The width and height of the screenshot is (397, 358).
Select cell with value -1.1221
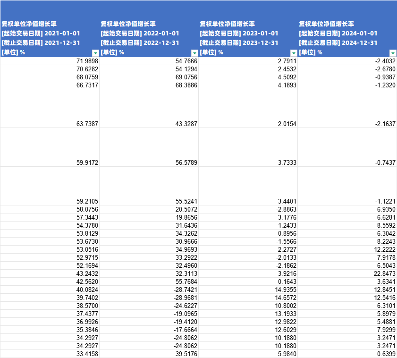pos(347,186)
